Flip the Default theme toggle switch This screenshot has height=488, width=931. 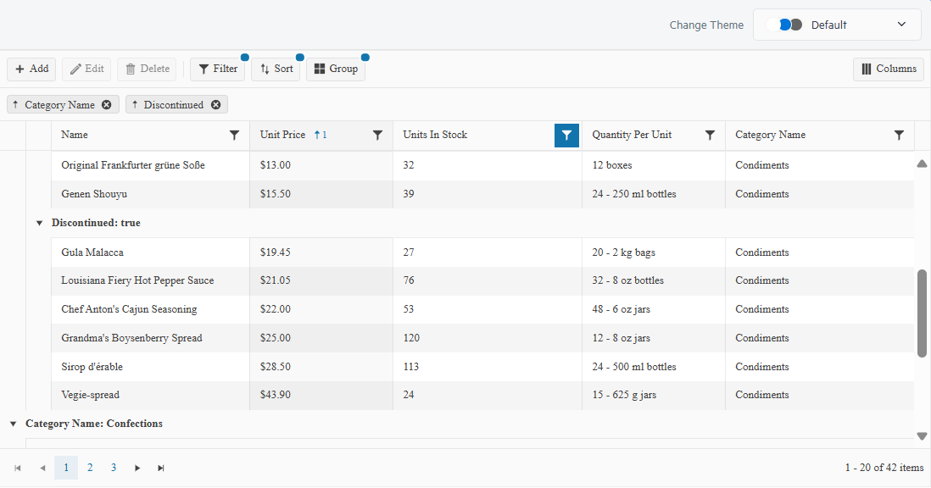coord(786,25)
